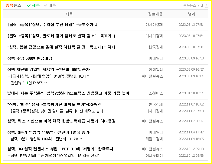Click 아시아경제 source beside 반도체 경기 침체 article
The image size is (212, 164).
coord(154,36)
